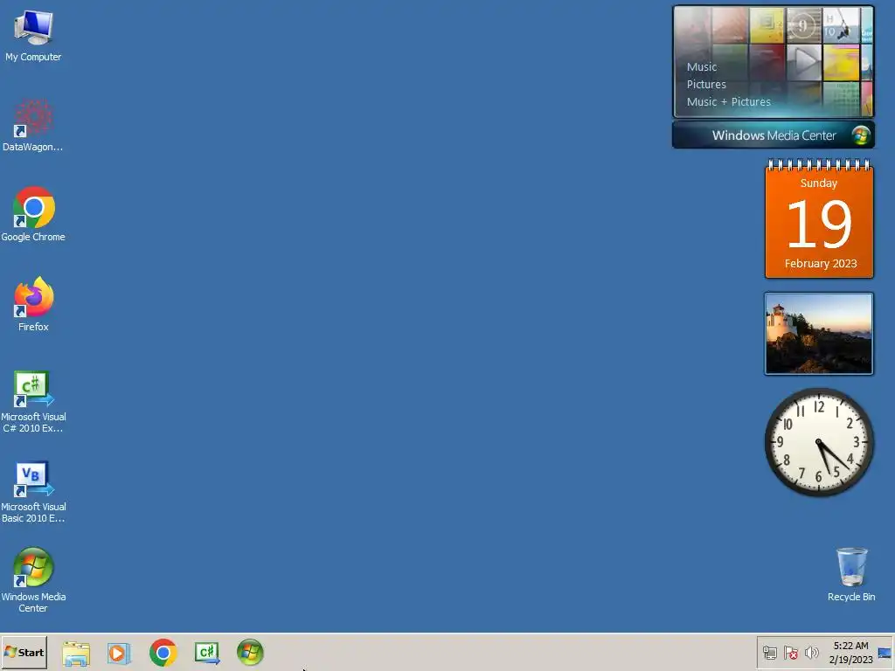Launch Chrome from the taskbar
The image size is (895, 671).
pos(163,653)
